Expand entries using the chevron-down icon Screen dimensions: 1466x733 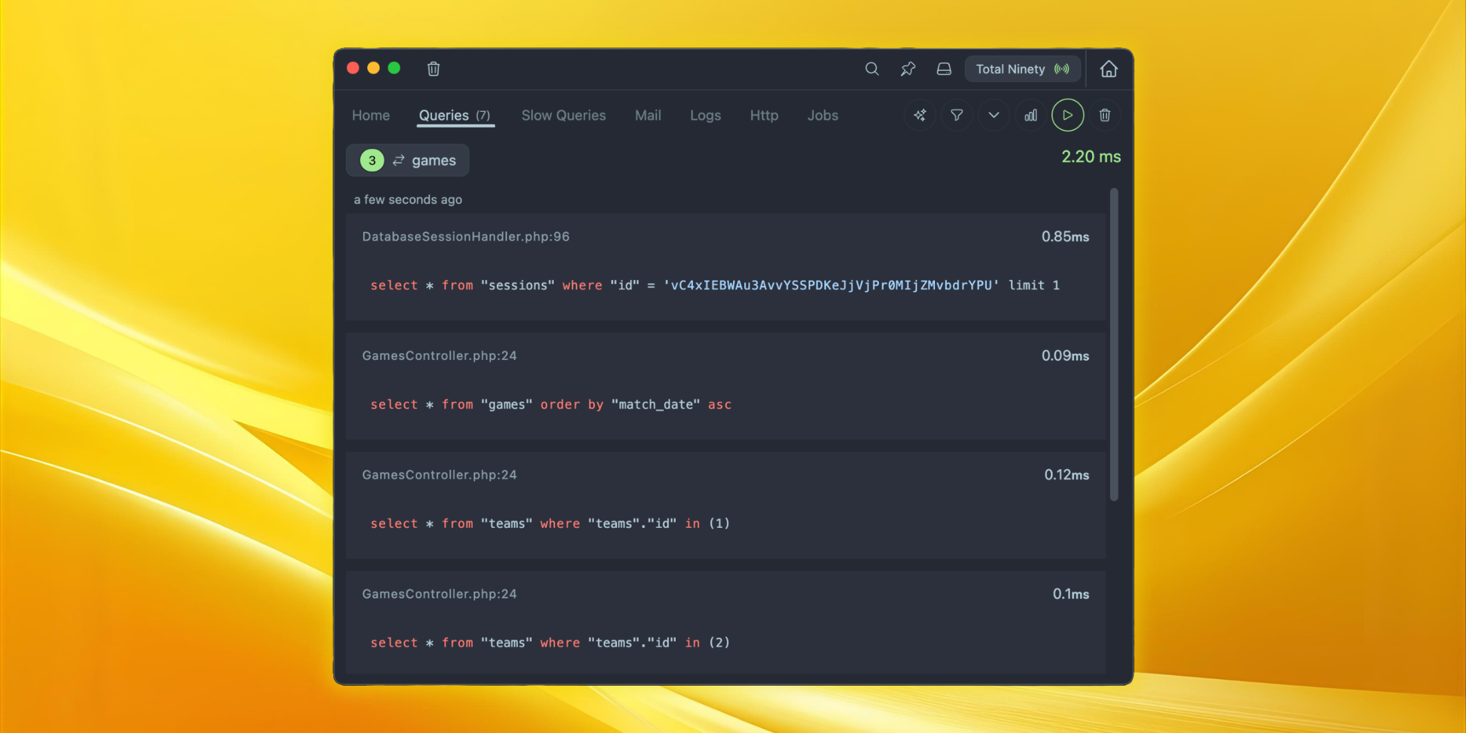tap(994, 115)
